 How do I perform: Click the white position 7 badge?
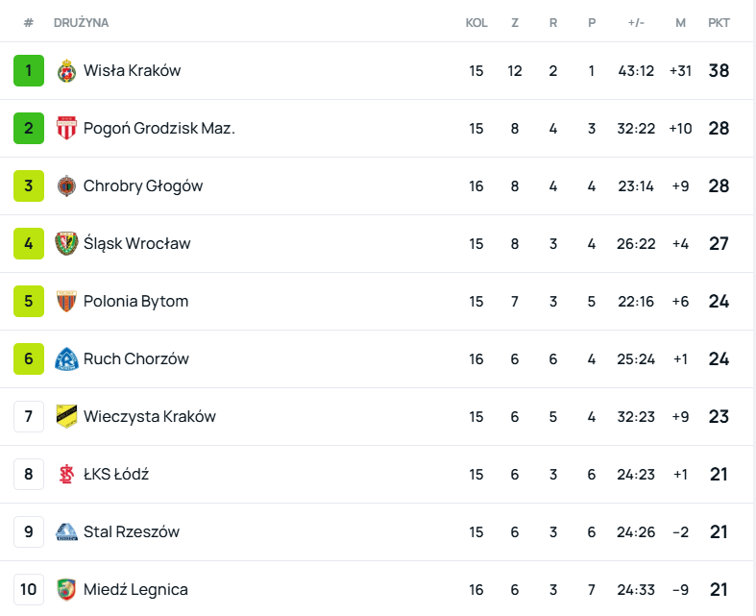[29, 417]
